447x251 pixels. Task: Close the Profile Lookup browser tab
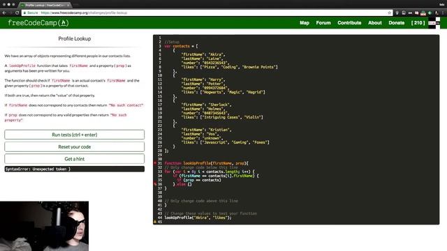[x=68, y=5]
